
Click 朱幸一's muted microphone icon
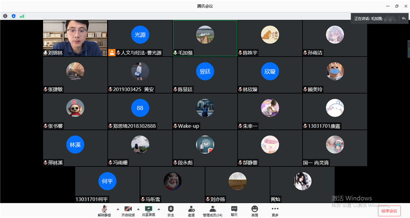coord(240,126)
